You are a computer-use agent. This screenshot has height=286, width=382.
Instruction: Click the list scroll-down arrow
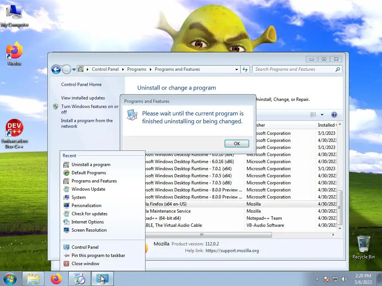click(x=339, y=228)
